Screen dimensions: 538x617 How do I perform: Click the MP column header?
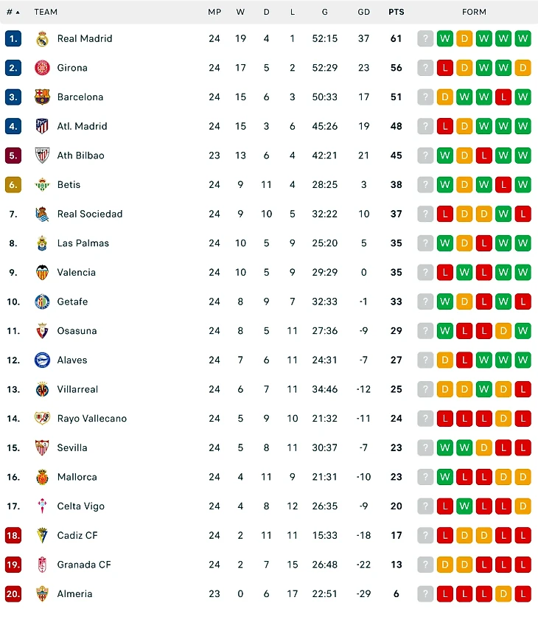(214, 13)
